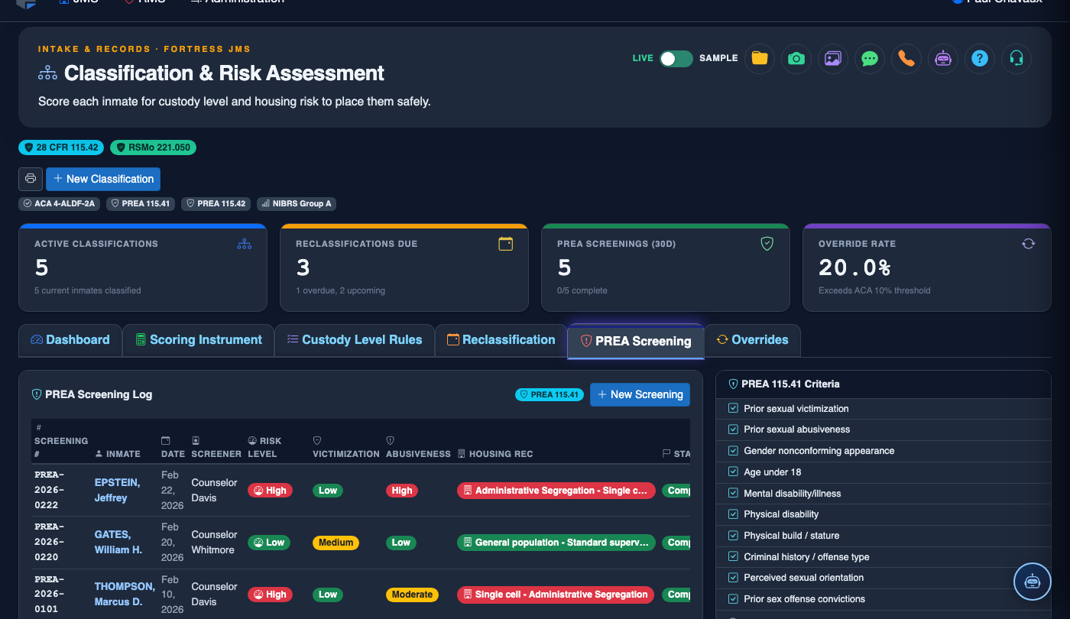Toggle Mental disability/illness checkbox
This screenshot has width=1070, height=619.
tap(734, 494)
